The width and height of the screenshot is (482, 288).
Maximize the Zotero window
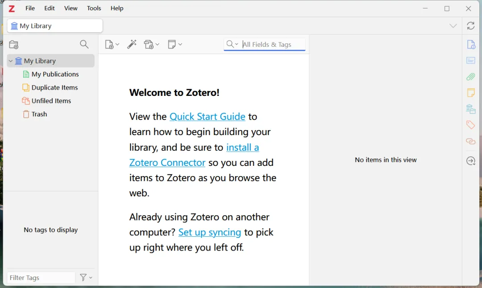click(x=447, y=8)
